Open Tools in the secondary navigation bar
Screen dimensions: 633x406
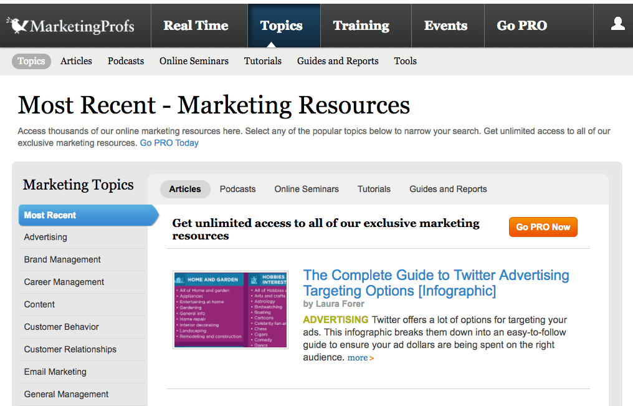point(406,61)
